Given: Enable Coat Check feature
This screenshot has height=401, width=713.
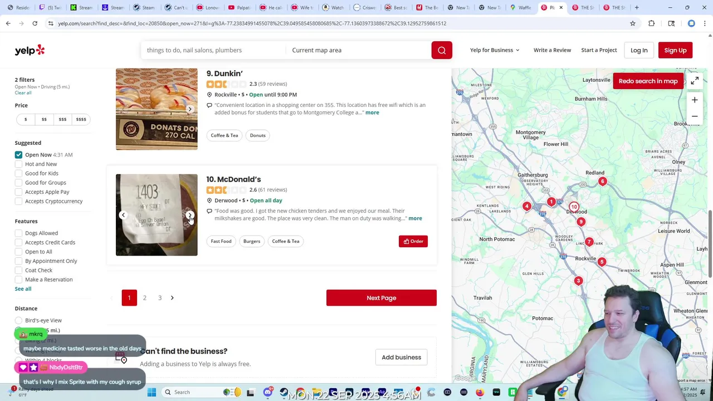Looking at the screenshot, I should [19, 270].
